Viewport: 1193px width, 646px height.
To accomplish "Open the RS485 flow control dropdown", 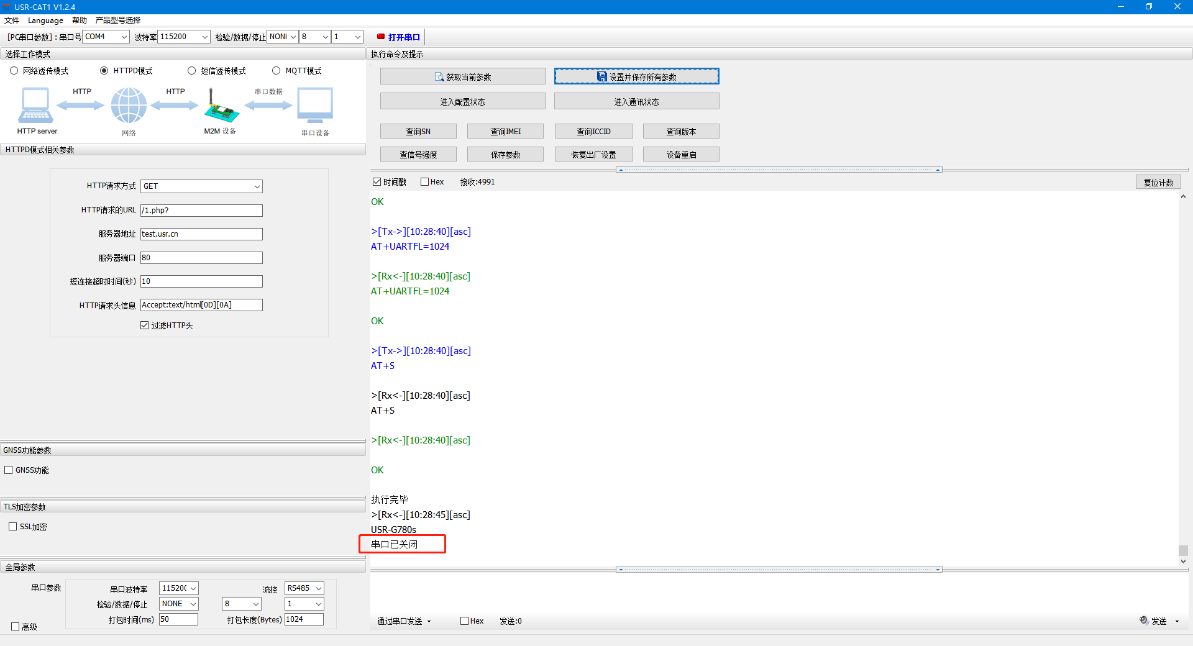I will pos(319,588).
